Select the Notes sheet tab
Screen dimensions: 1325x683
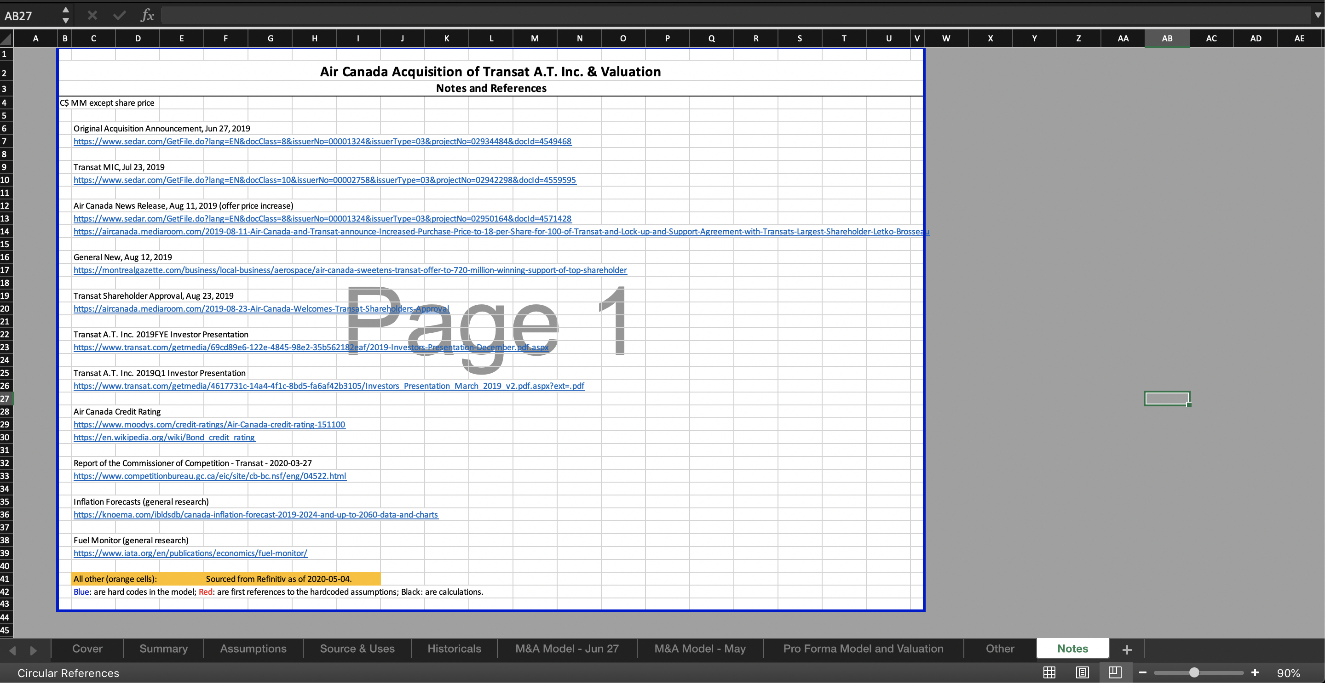pos(1072,649)
